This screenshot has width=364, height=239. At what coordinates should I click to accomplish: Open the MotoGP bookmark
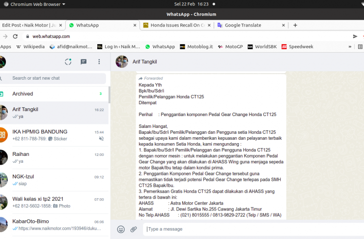230,47
